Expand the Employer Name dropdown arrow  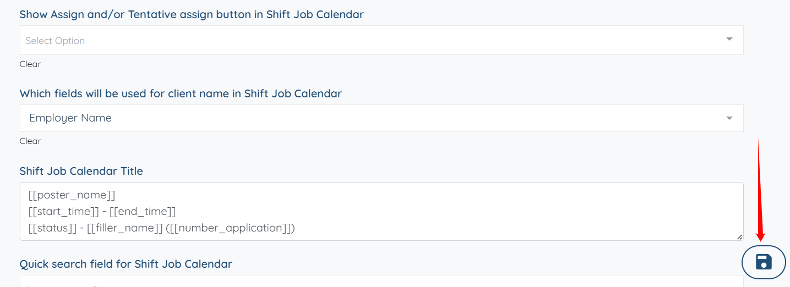click(x=729, y=118)
